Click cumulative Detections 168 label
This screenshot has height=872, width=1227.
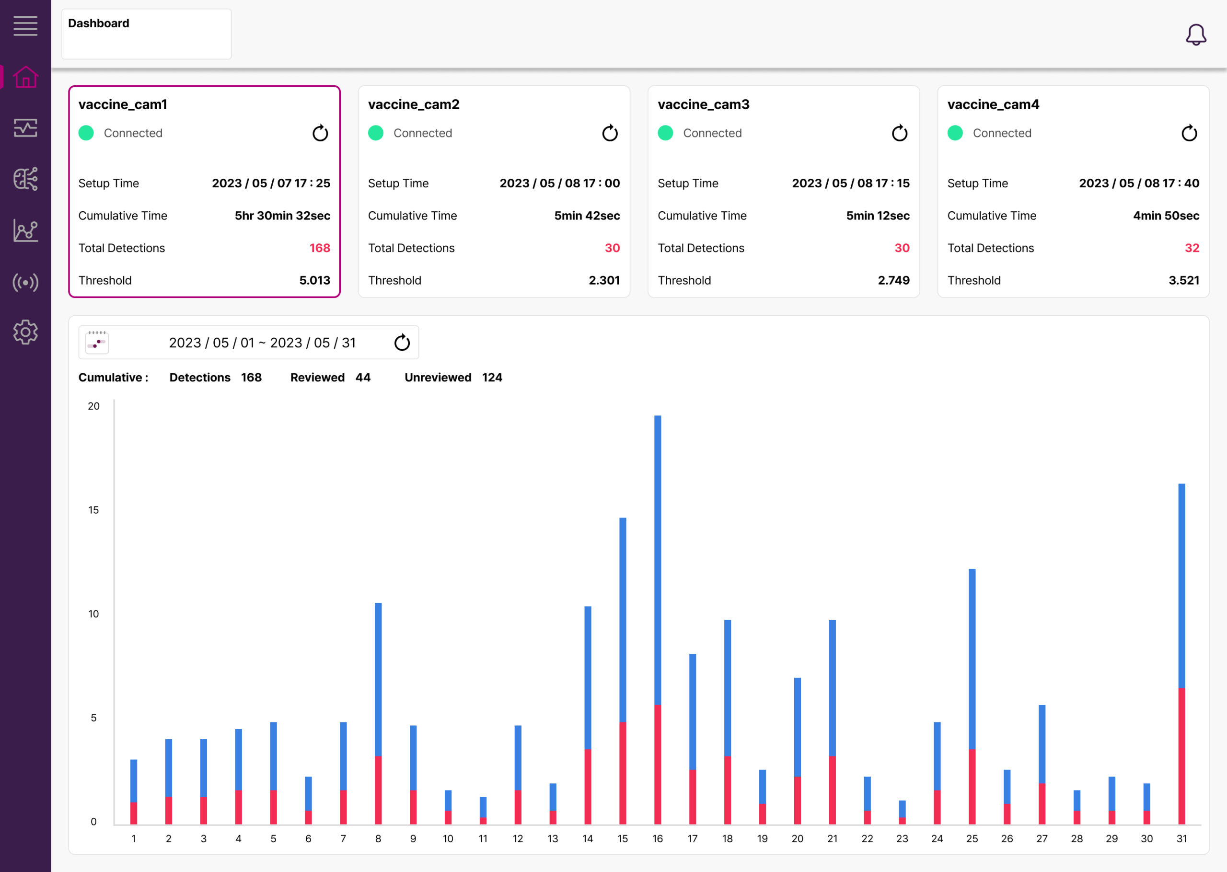tap(215, 378)
